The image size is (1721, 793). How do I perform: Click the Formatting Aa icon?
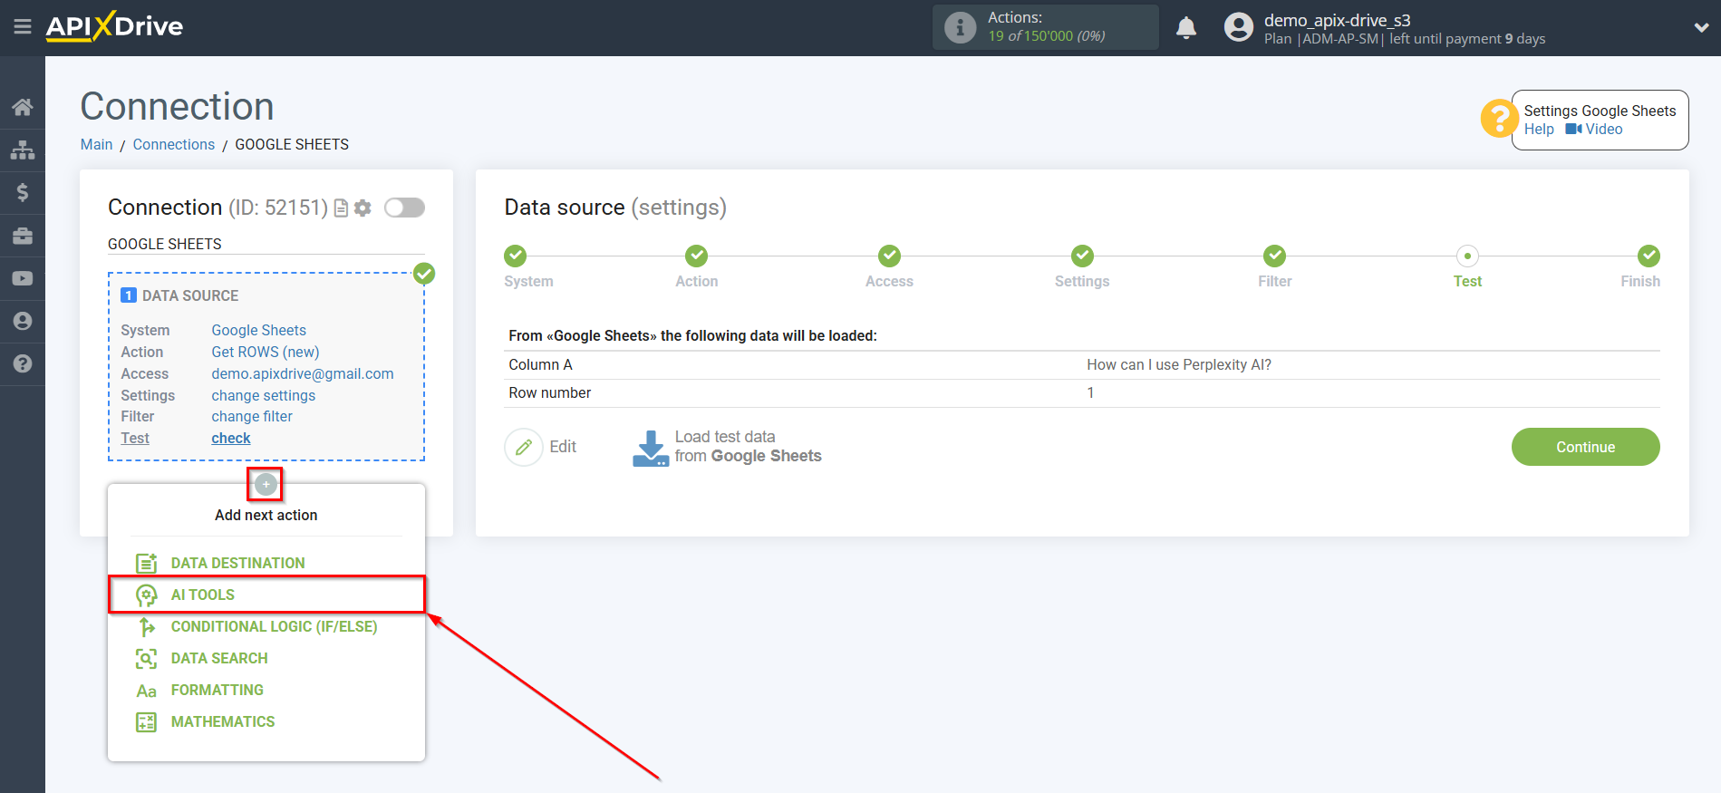[x=146, y=691]
